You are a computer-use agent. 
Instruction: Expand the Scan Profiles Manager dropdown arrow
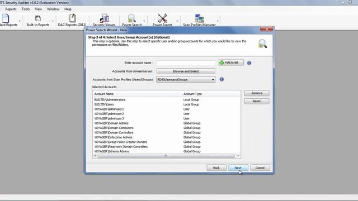[x=218, y=21]
